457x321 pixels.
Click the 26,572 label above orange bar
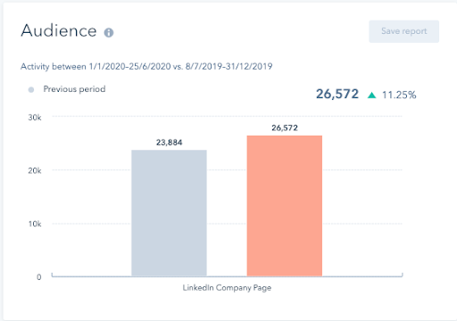285,128
